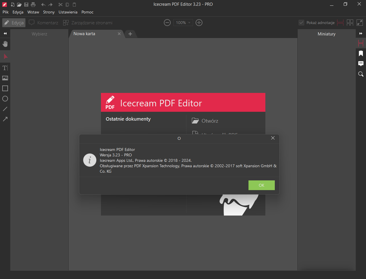Click the Ostatnie dokumenty heading
Viewport: 366px width, 279px height.
(x=128, y=119)
